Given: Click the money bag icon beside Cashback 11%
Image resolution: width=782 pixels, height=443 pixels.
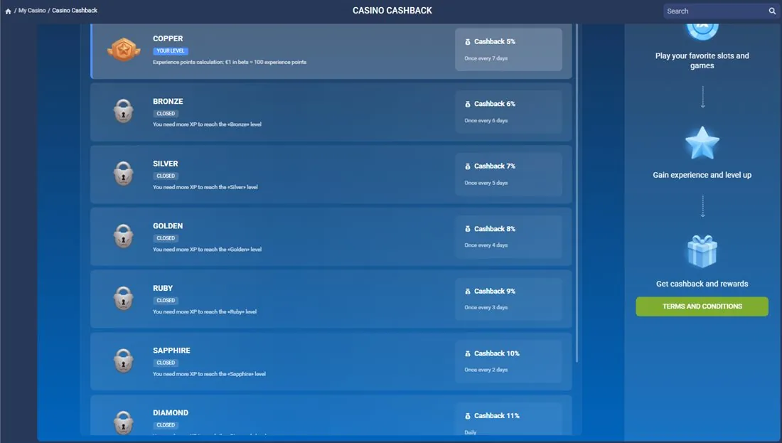Looking at the screenshot, I should tap(468, 416).
